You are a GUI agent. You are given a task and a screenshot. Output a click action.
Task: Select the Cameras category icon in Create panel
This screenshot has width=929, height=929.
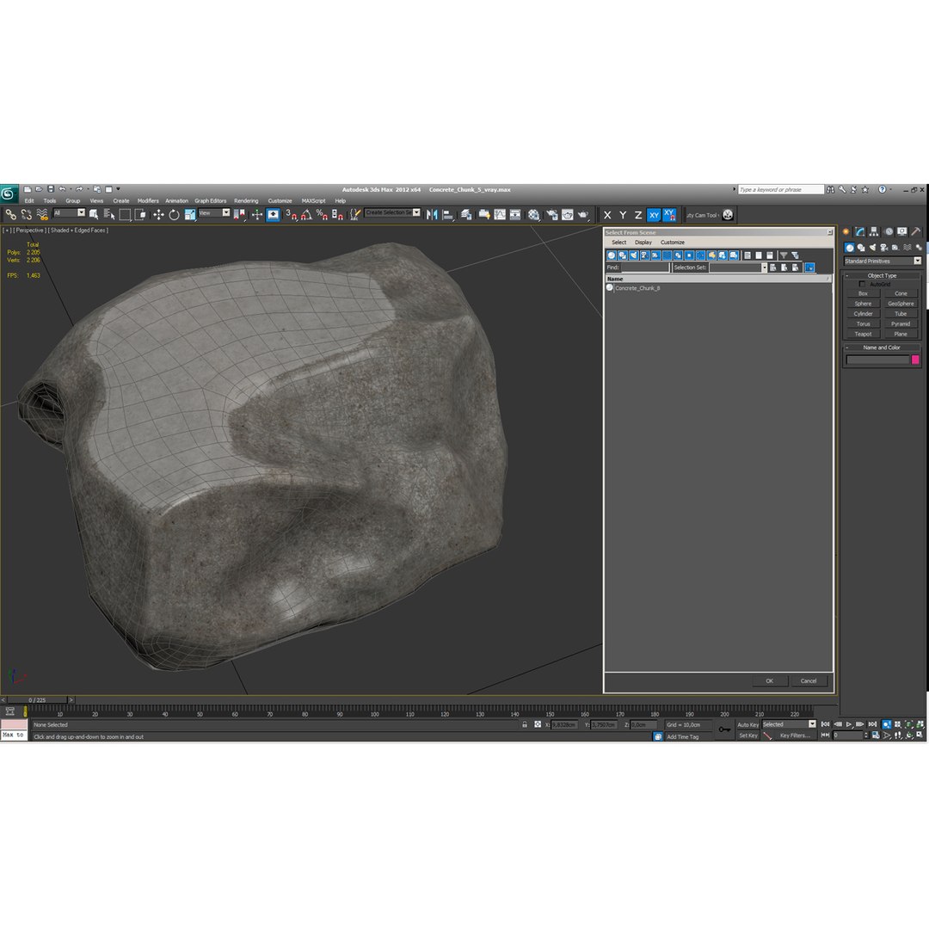pos(884,248)
